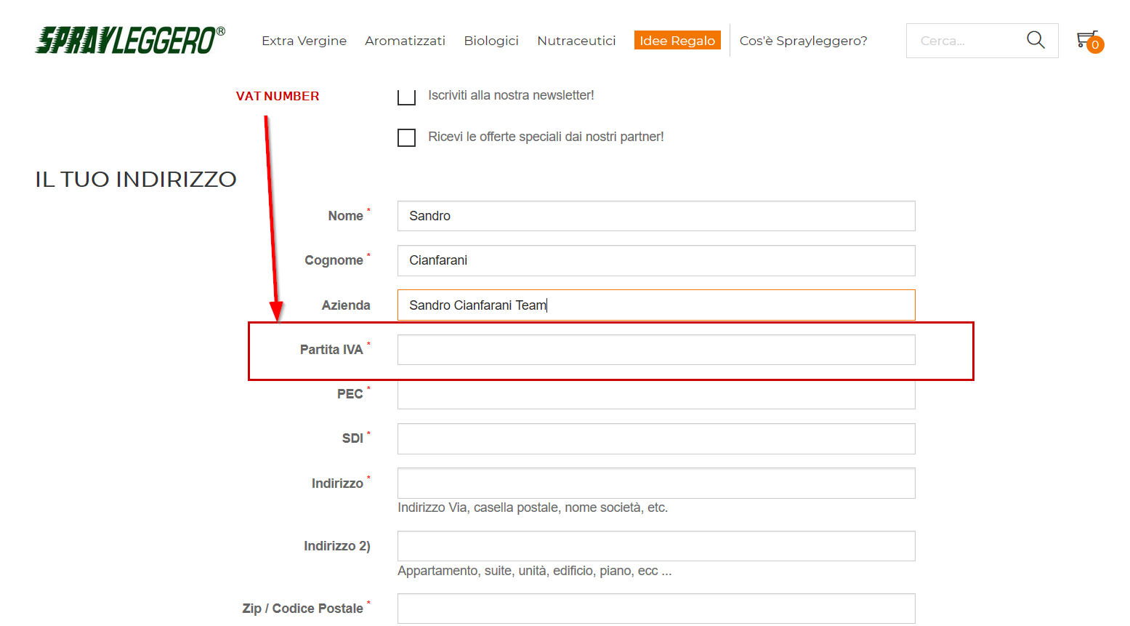Click the 'PEC' field label
The height and width of the screenshot is (626, 1130).
point(350,394)
